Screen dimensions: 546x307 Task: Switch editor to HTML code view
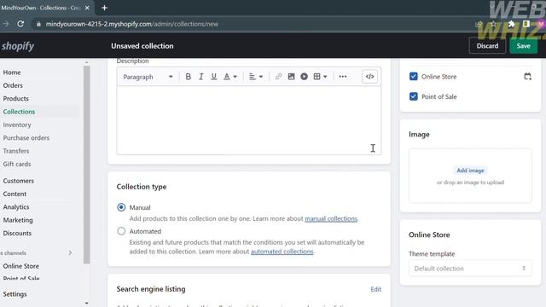coord(369,77)
